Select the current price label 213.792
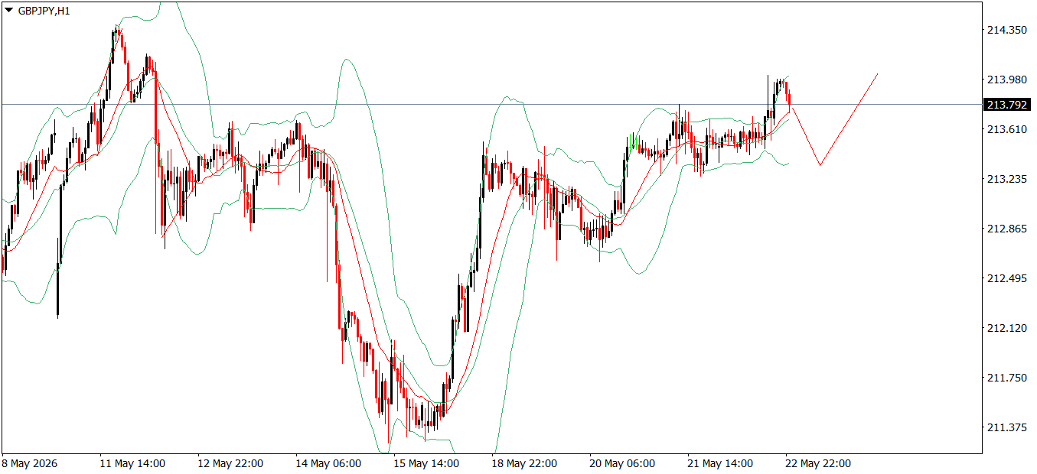 1006,105
